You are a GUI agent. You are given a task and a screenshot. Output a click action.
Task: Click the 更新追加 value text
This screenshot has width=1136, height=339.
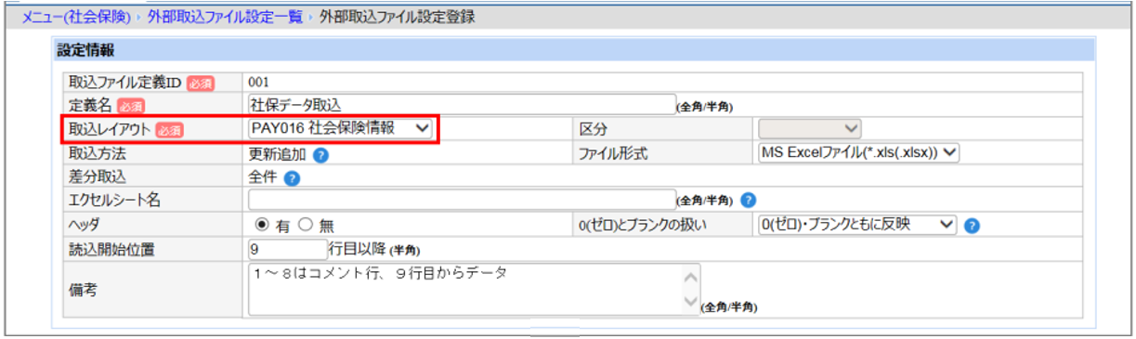[x=278, y=155]
